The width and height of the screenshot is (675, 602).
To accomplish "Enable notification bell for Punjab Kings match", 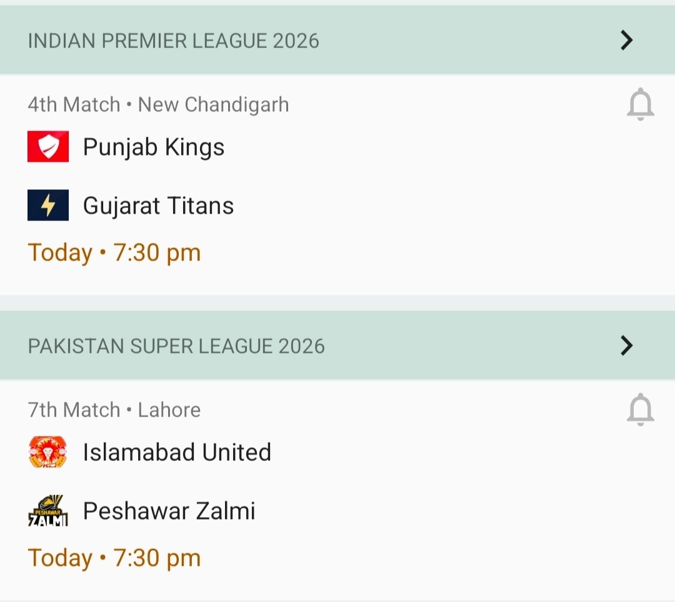I will [640, 105].
